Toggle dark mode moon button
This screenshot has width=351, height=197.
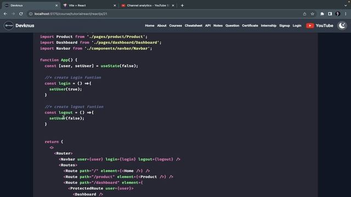coord(342,26)
